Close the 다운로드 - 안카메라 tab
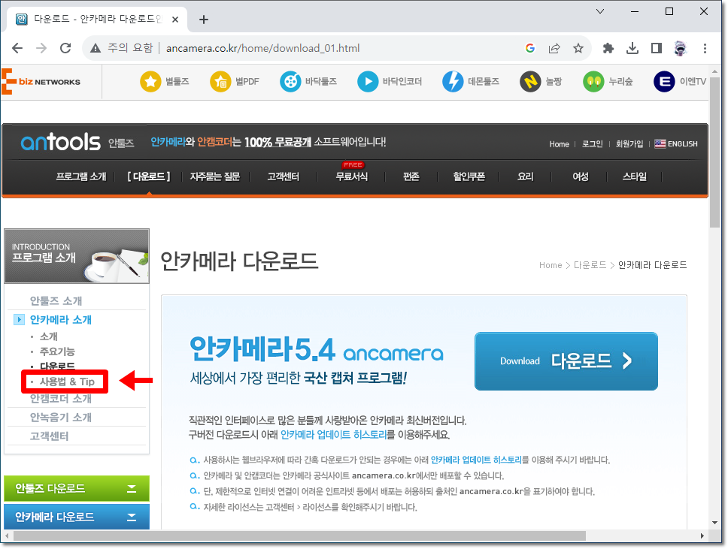The image size is (728, 549). [x=175, y=20]
